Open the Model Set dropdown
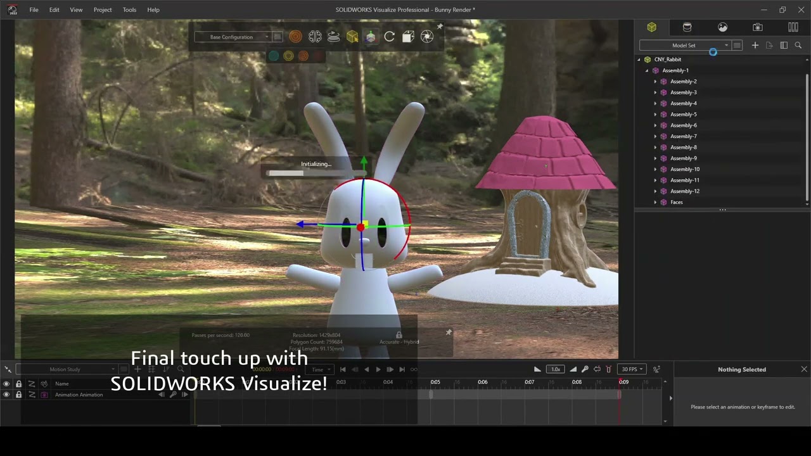Viewport: 811px width, 456px height. [x=684, y=46]
